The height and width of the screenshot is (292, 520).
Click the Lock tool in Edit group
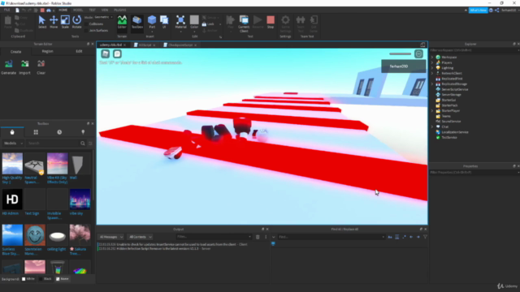click(x=209, y=24)
